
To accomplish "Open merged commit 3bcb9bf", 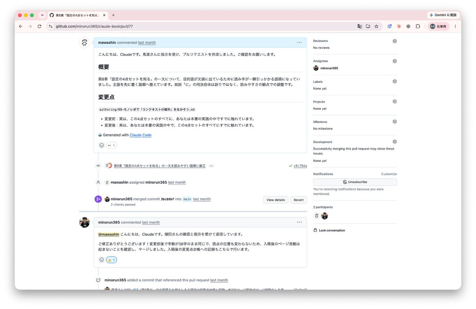I will pyautogui.click(x=167, y=199).
